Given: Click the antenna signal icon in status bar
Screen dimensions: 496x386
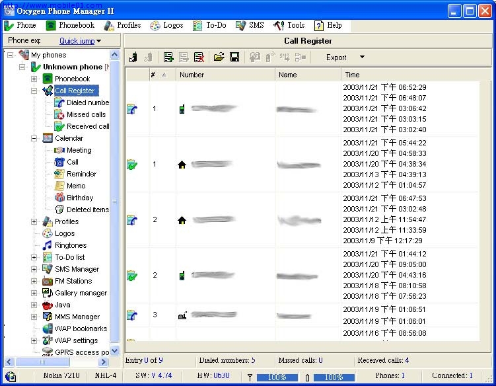Looking at the screenshot, I should (250, 377).
